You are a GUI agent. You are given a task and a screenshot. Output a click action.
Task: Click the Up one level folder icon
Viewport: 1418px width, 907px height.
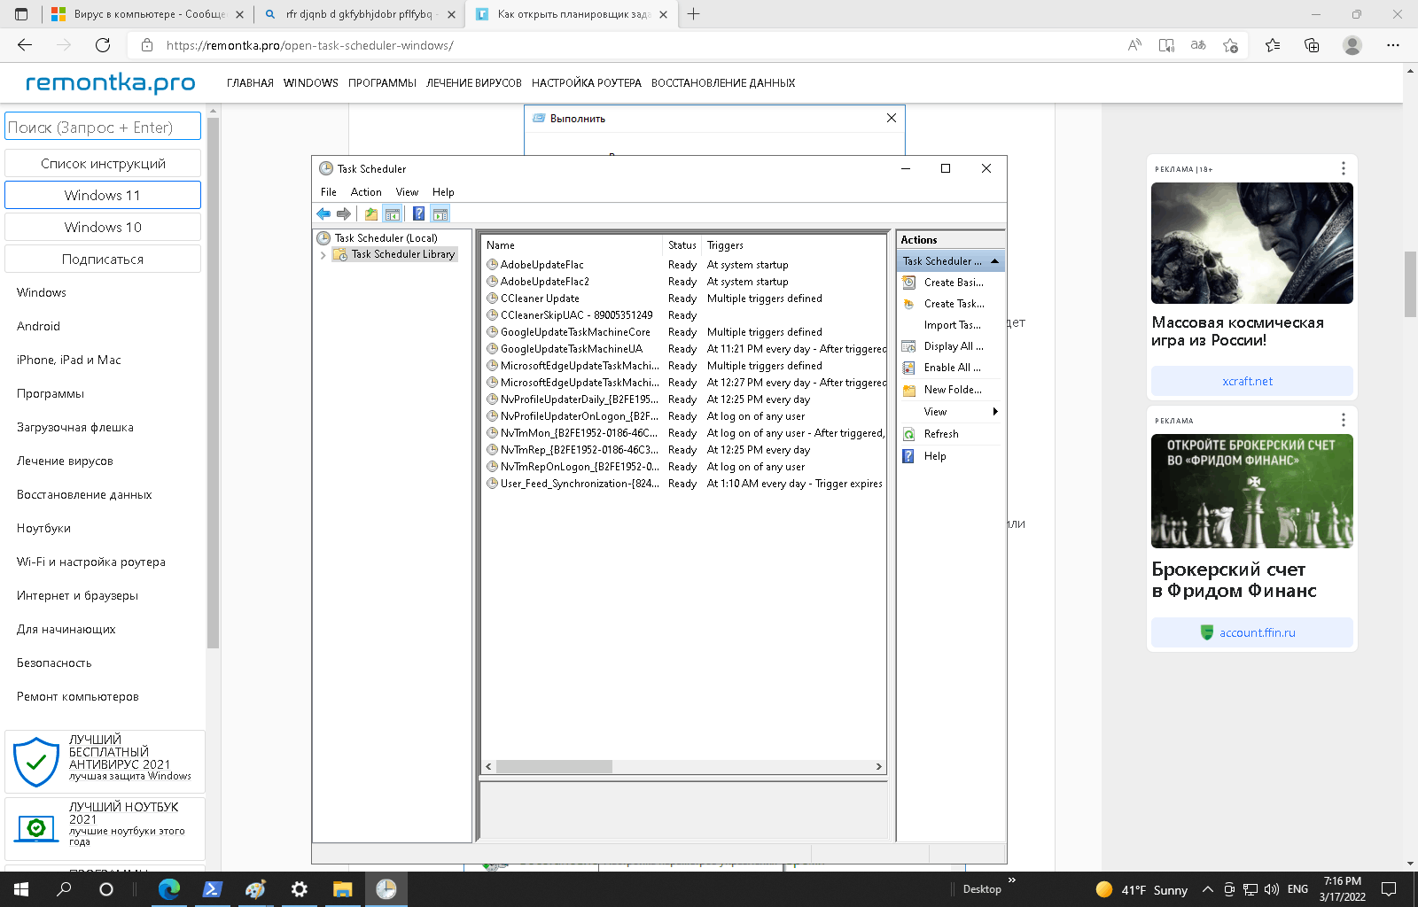pos(371,213)
